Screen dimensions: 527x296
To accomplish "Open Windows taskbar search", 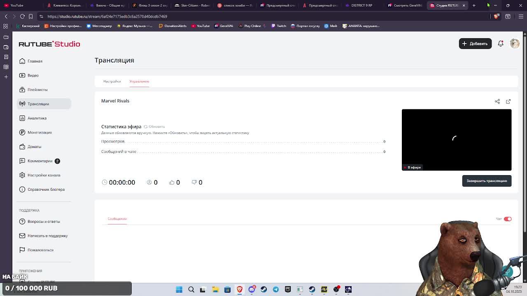I will 191,289.
